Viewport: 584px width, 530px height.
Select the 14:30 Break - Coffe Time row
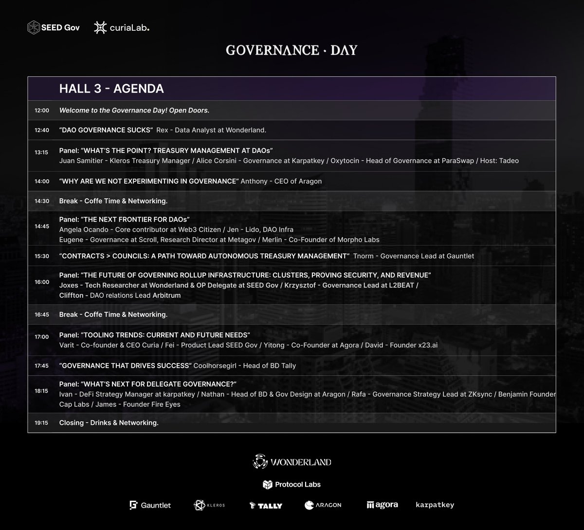pos(292,201)
